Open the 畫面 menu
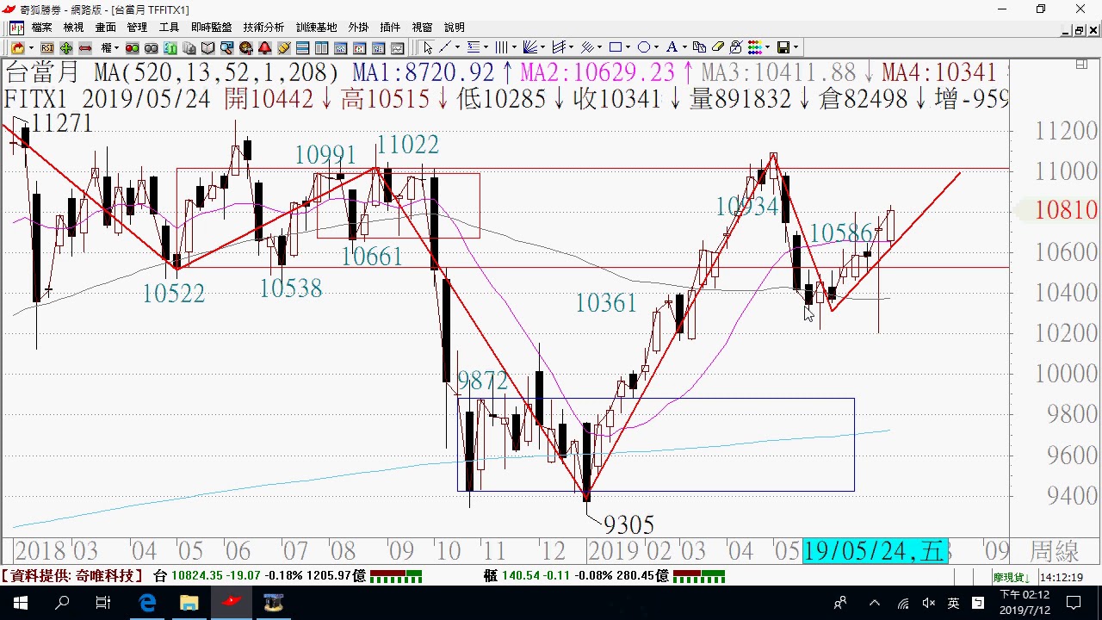The image size is (1102, 620). pos(105,28)
